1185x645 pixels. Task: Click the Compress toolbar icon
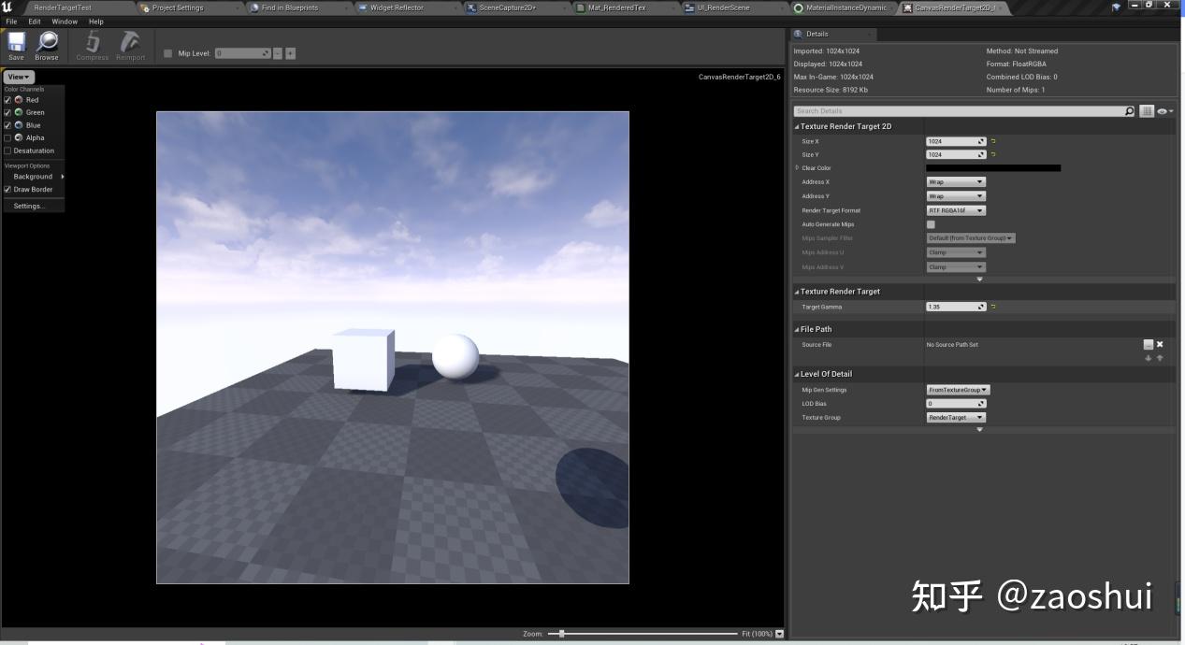point(92,43)
